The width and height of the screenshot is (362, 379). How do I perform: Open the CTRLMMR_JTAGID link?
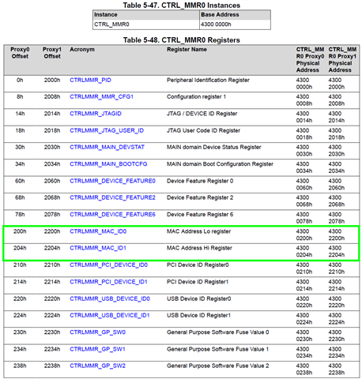[x=96, y=114]
